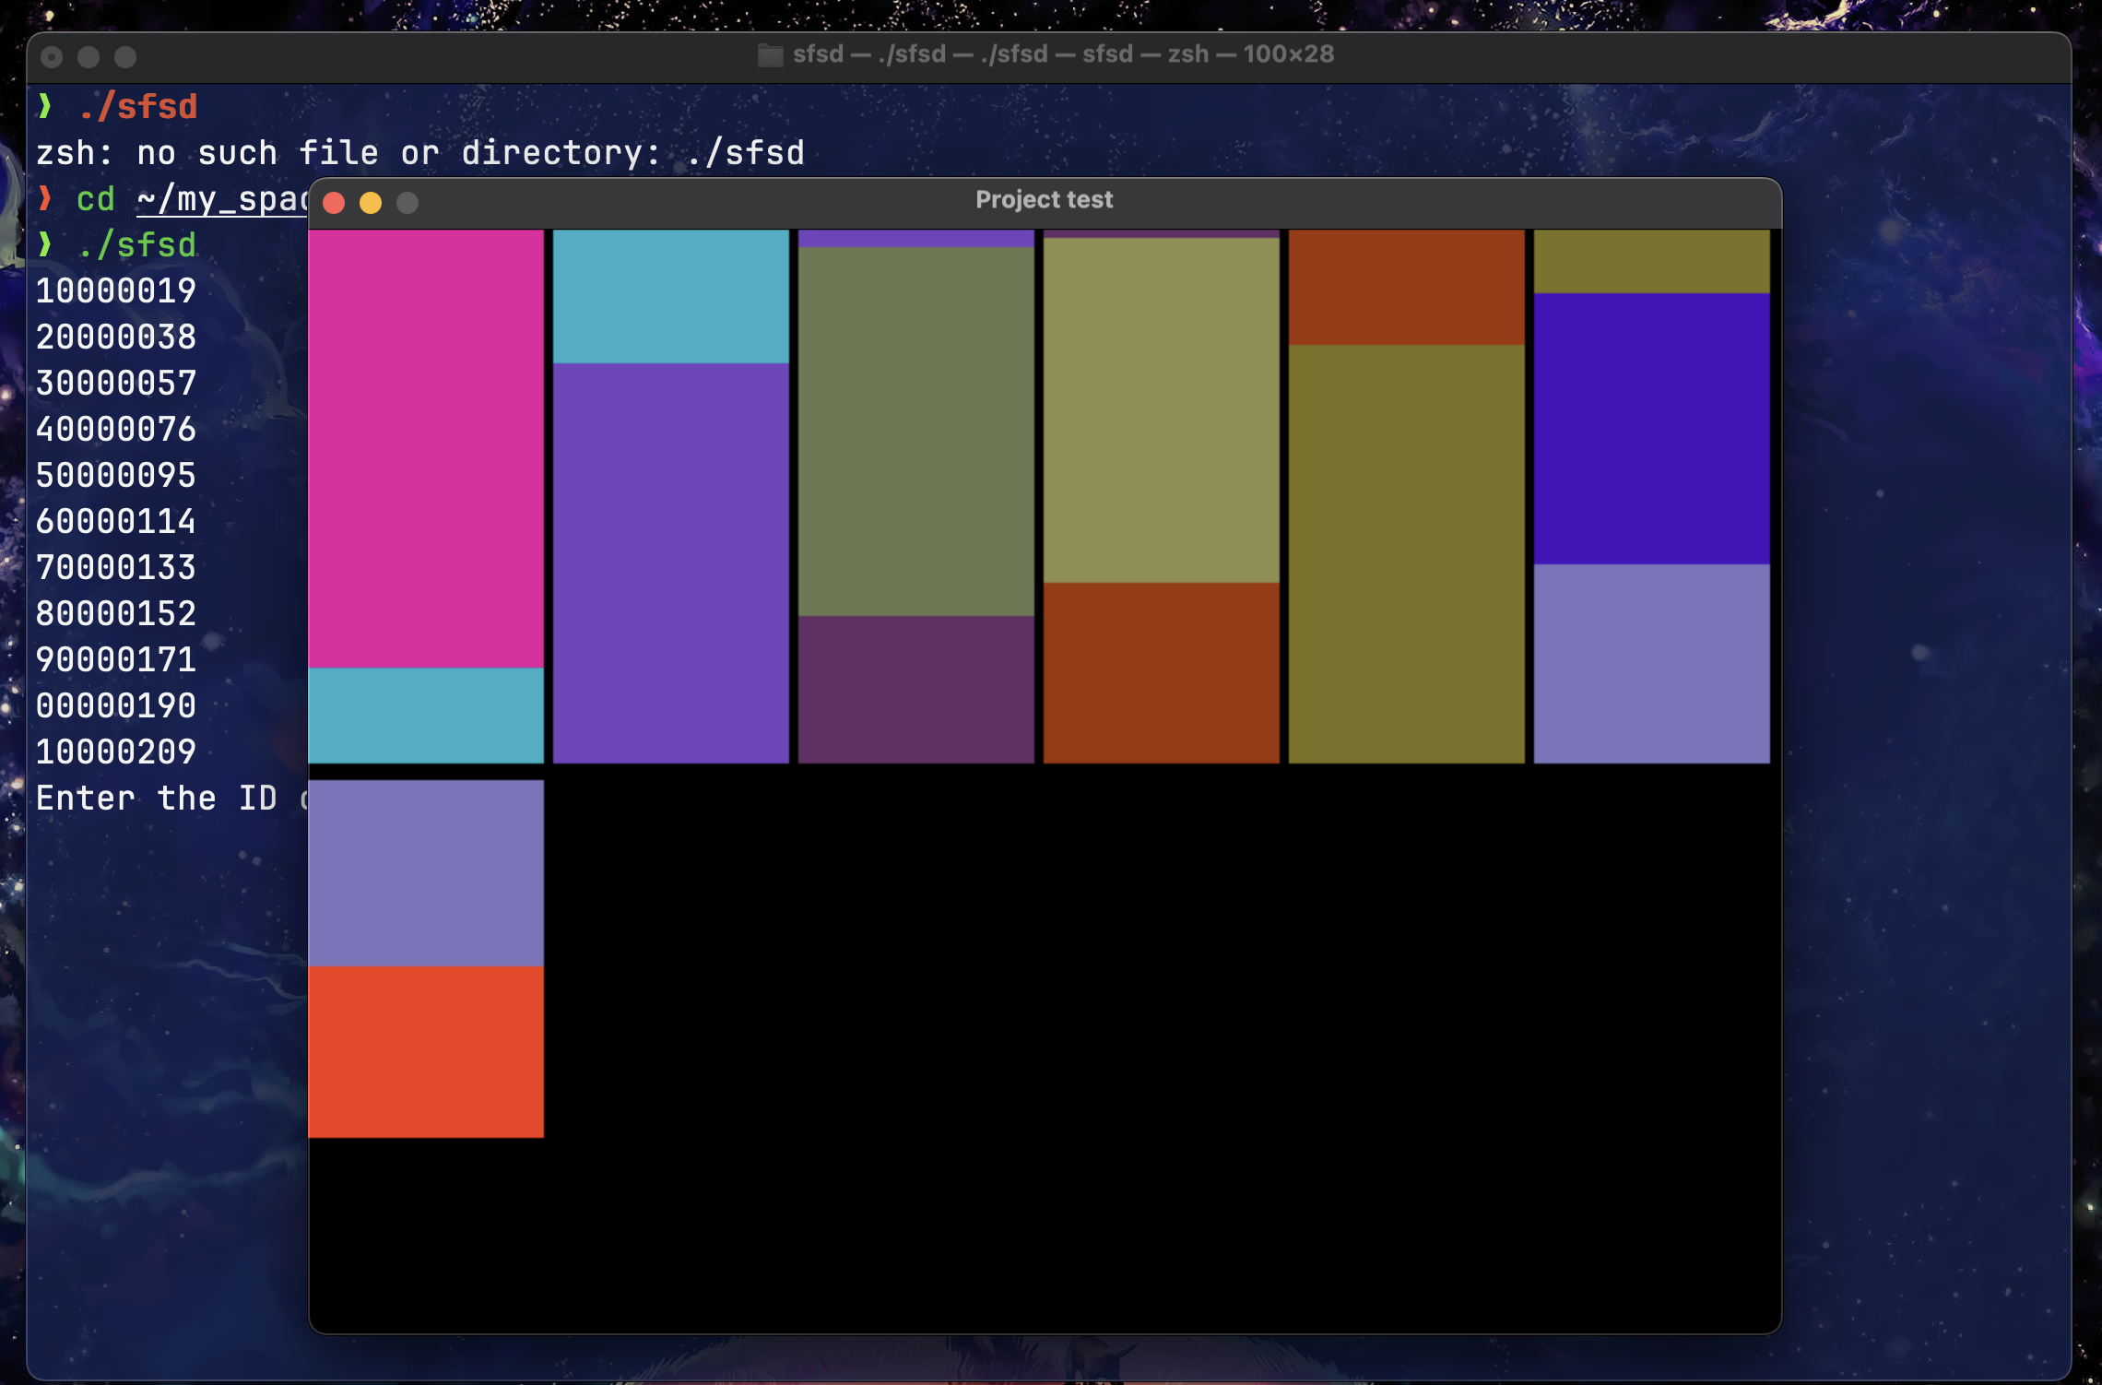Click the bright orange-red block

[x=426, y=1051]
